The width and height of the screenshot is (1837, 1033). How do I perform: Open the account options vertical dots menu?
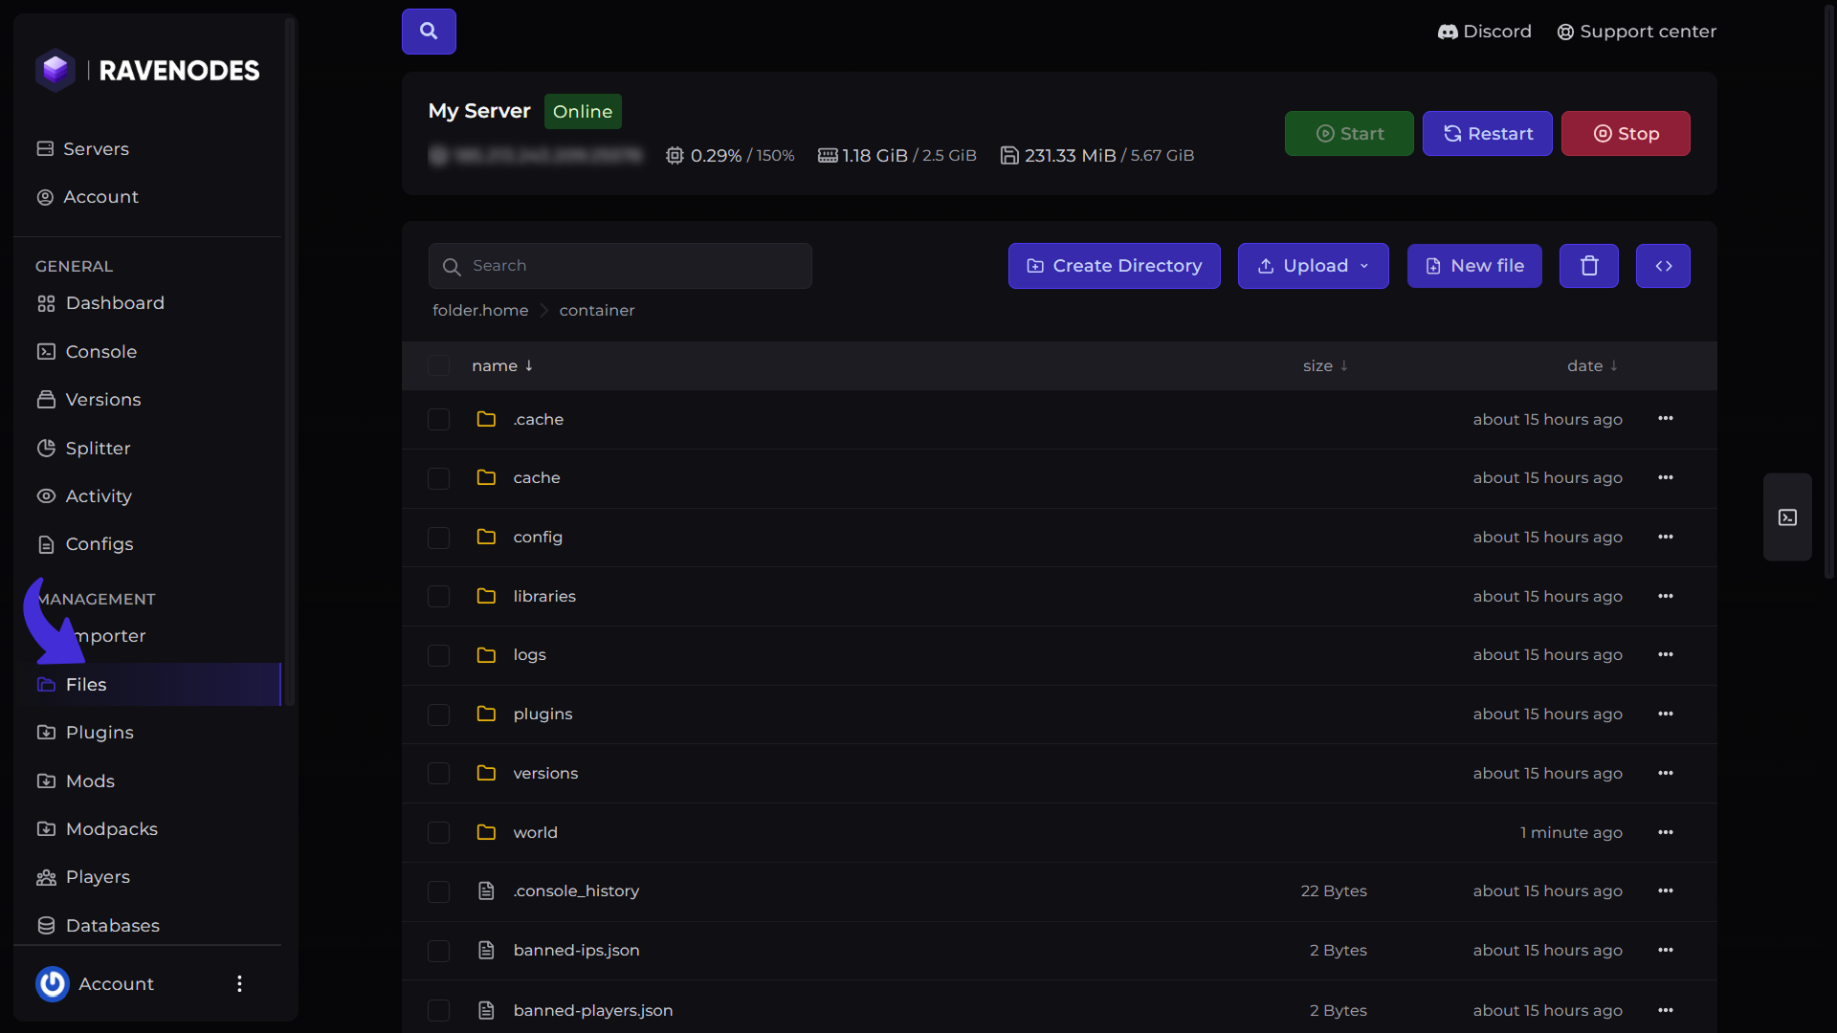[239, 983]
